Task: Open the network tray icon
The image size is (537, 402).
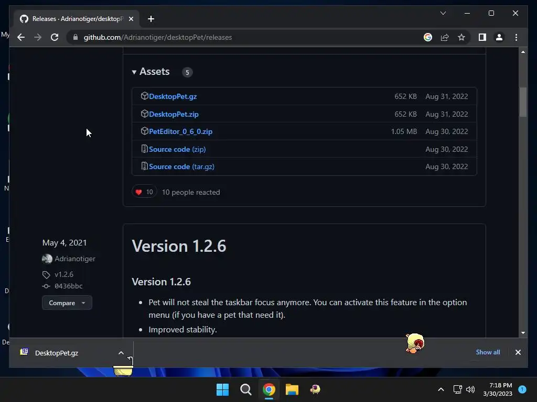Action: click(457, 389)
